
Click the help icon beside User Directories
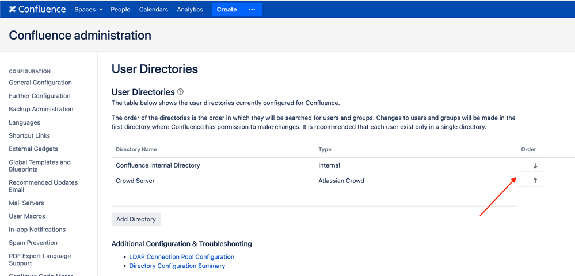pyautogui.click(x=180, y=92)
